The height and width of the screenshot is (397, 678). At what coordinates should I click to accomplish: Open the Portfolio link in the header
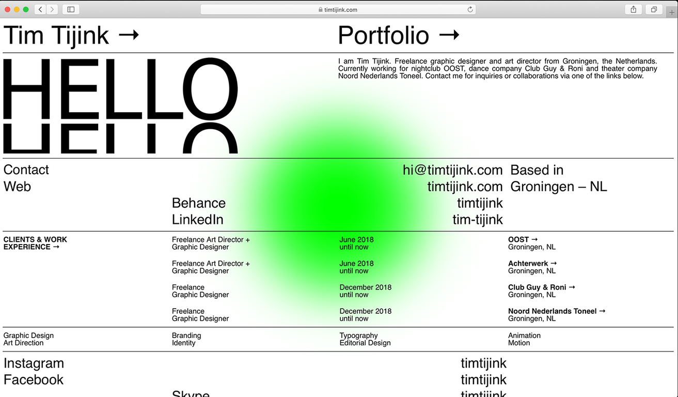tap(398, 36)
